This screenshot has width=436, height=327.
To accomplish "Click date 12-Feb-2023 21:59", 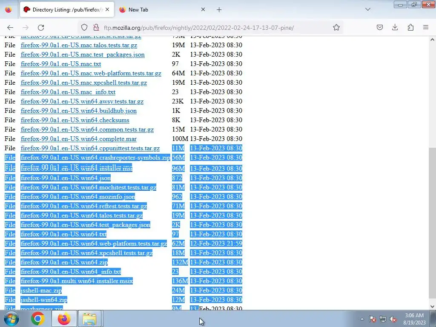I will pyautogui.click(x=216, y=244).
